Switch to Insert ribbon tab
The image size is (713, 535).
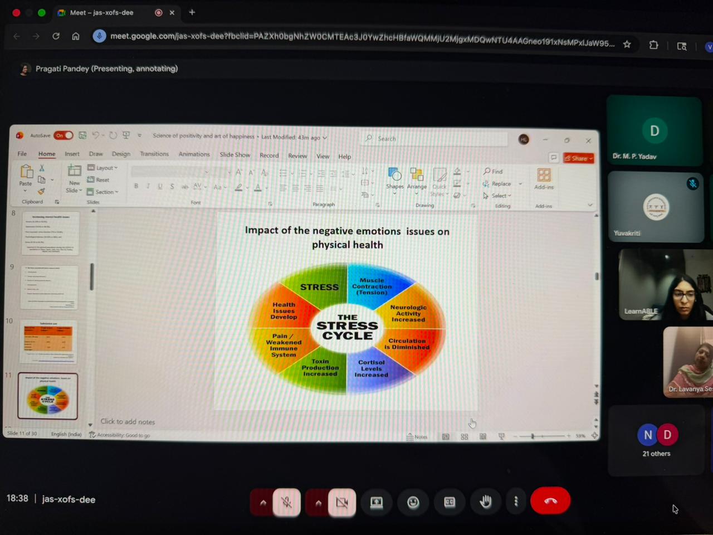pos(72,154)
